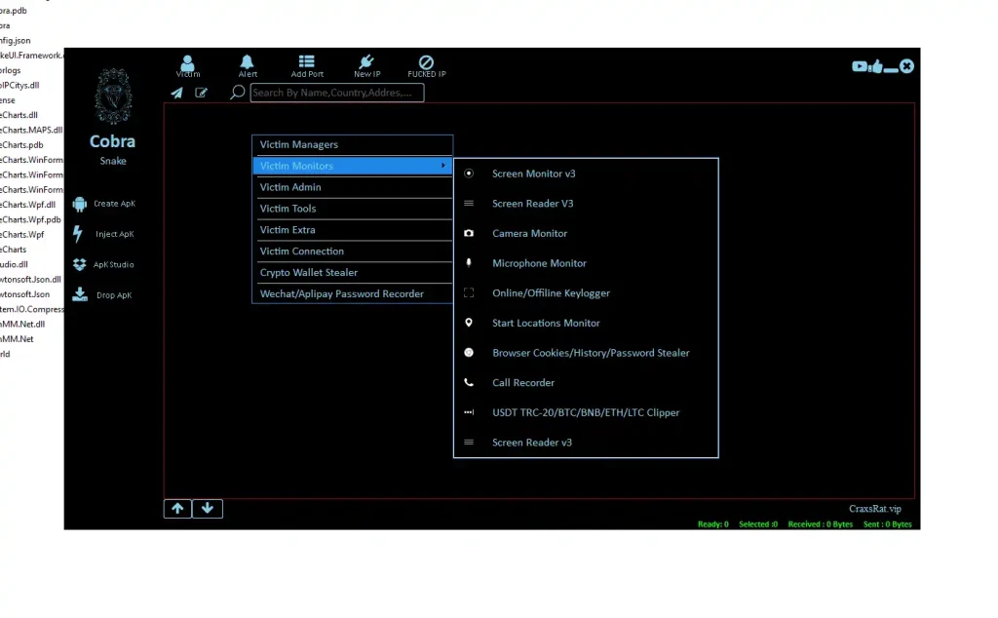
Task: Open the YouTube icon at top right
Action: point(859,66)
